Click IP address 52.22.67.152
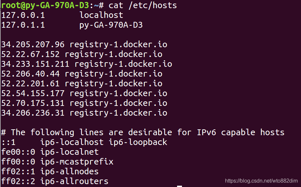The width and height of the screenshot is (301, 187). click(x=30, y=54)
